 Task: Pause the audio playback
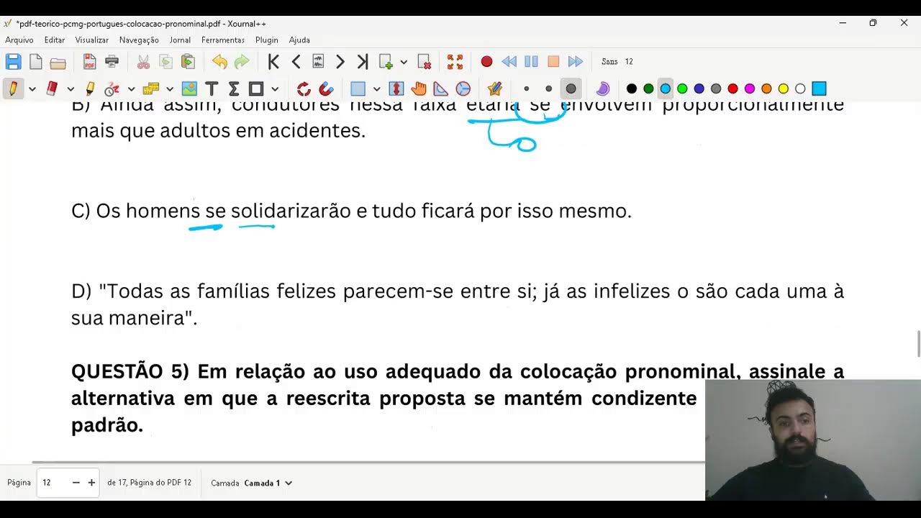pyautogui.click(x=531, y=62)
